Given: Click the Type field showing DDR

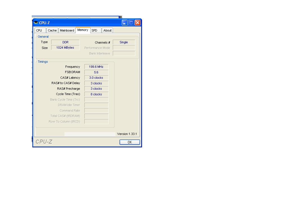Looking at the screenshot, I should (65, 42).
